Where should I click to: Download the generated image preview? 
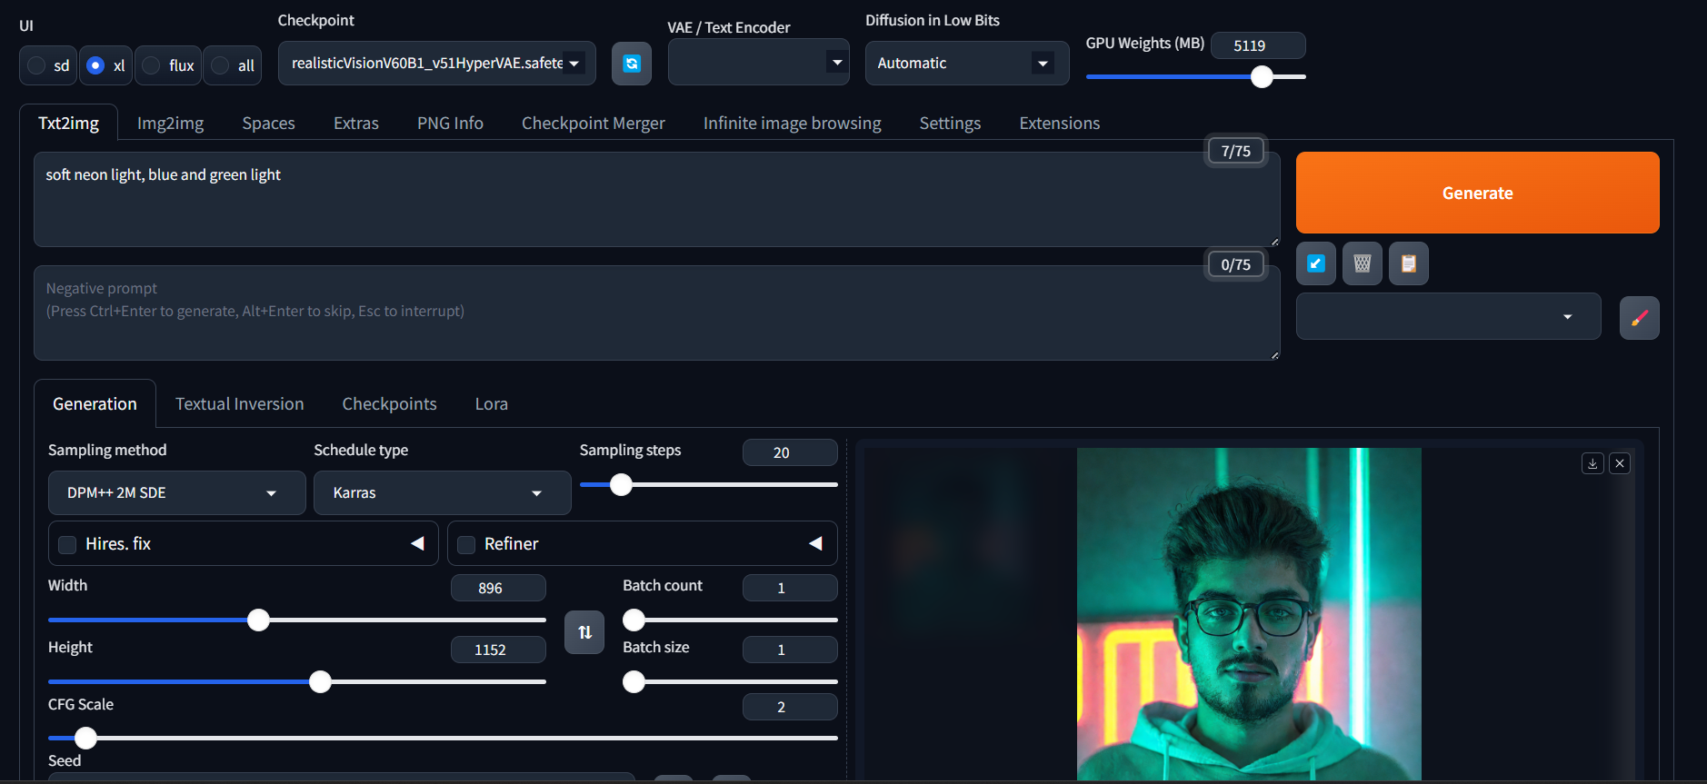point(1592,463)
